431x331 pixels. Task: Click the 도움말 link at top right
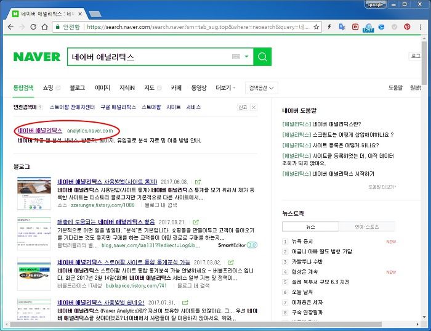coord(395,88)
